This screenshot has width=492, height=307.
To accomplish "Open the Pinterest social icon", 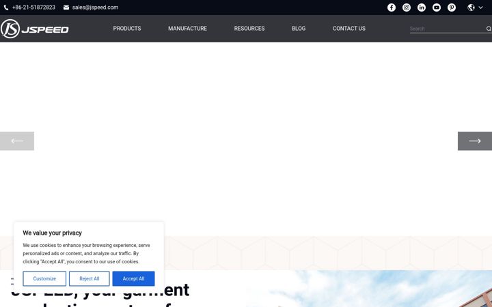I will pos(452,8).
